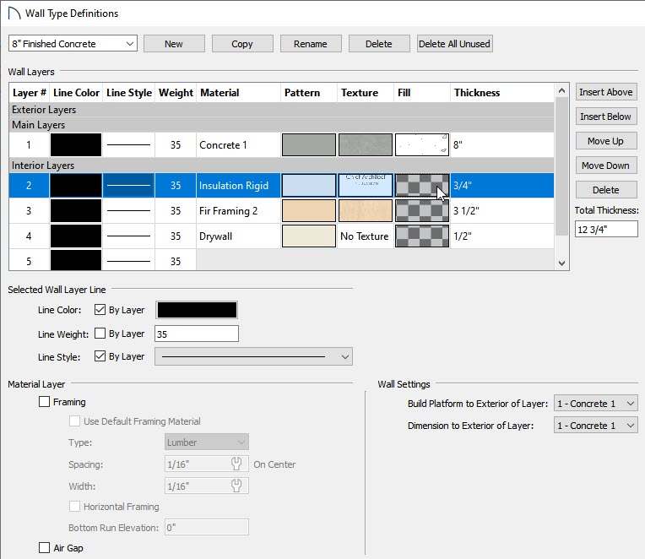The height and width of the screenshot is (559, 645).
Task: Select the Insulation Rigid material cell
Action: pyautogui.click(x=238, y=186)
